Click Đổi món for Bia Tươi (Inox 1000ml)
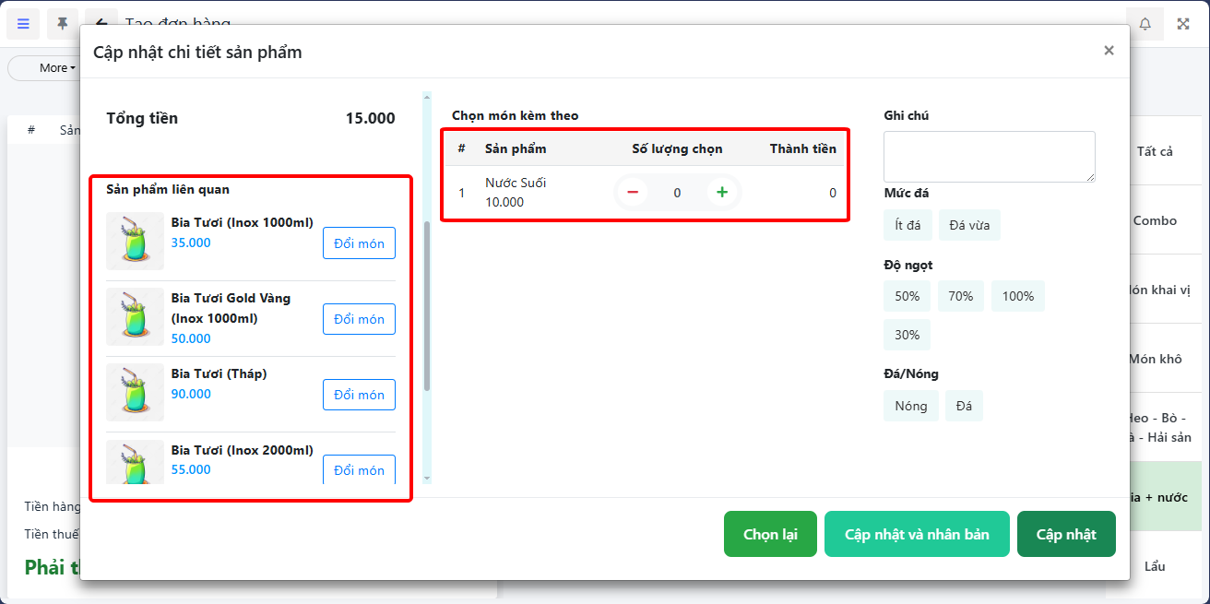 pyautogui.click(x=359, y=243)
